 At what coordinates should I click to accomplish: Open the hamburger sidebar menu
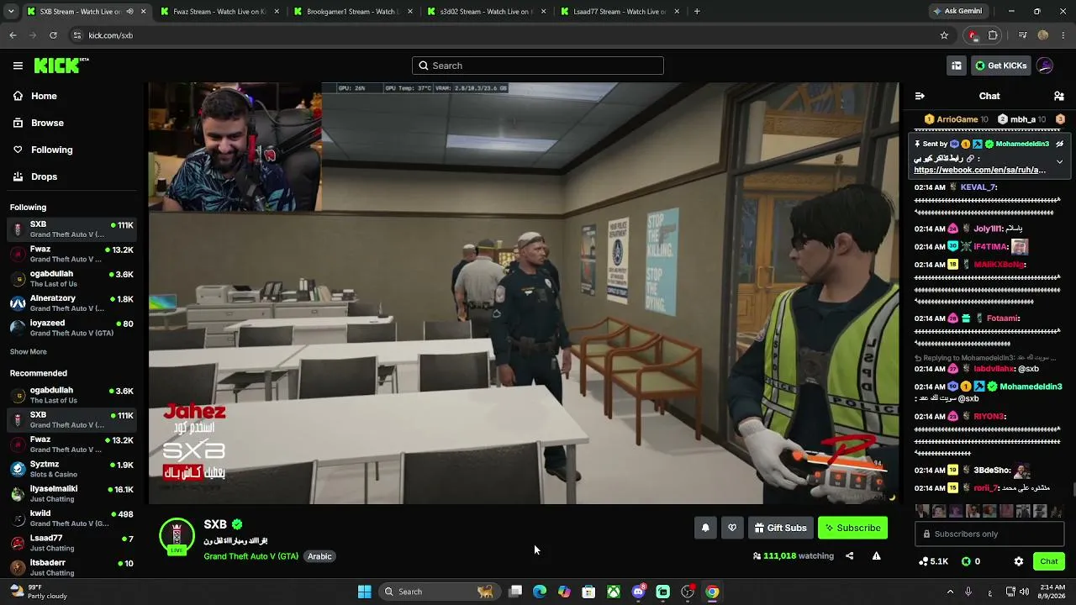coord(18,66)
